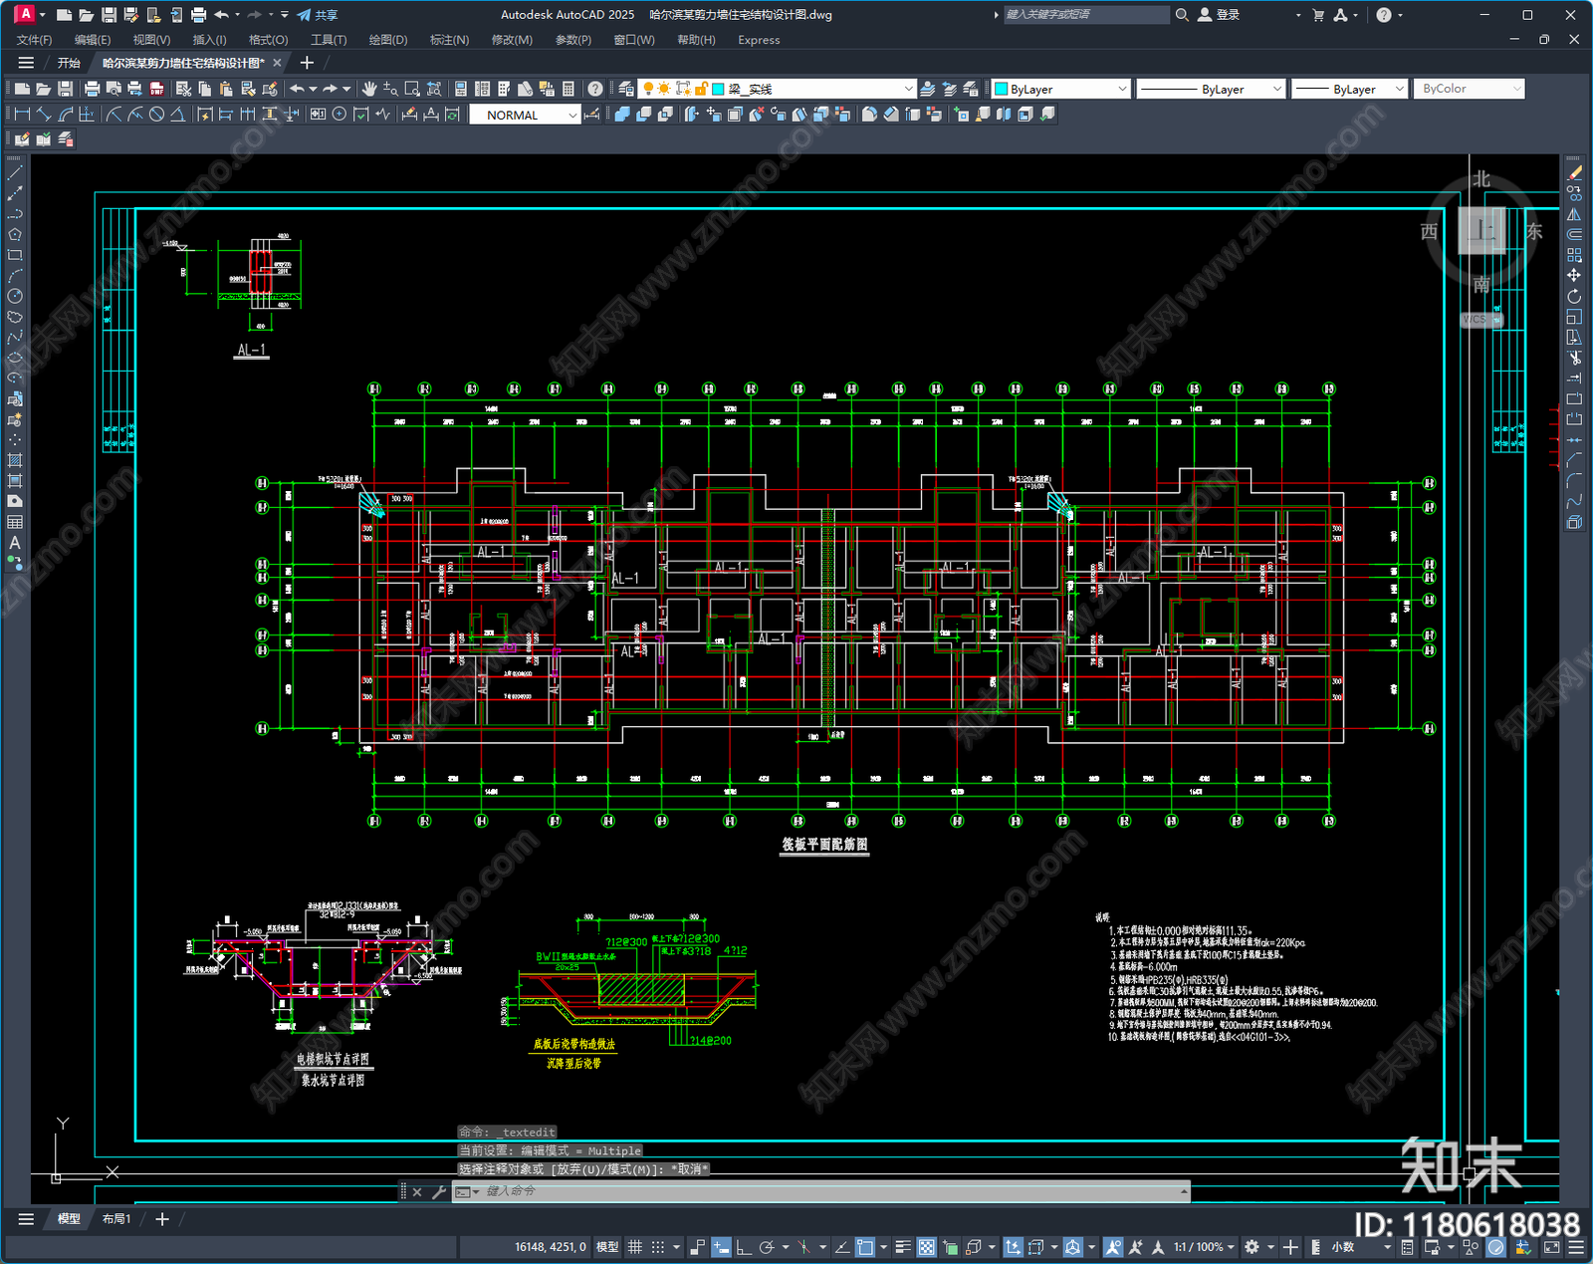Open the 绘图(D) menu
The width and height of the screenshot is (1593, 1264).
coord(388,40)
